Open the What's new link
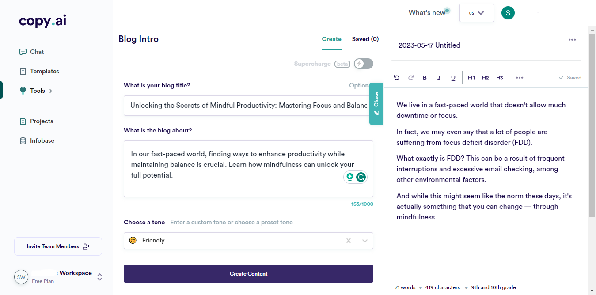Viewport: 596px width, 295px height. (427, 13)
